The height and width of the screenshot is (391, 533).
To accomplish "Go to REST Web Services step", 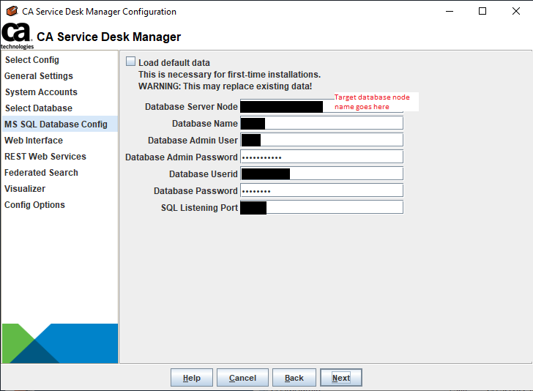I will 45,157.
